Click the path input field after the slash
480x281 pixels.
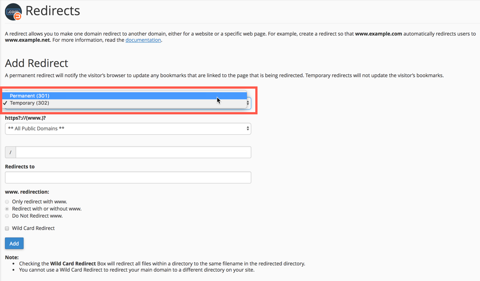(133, 152)
